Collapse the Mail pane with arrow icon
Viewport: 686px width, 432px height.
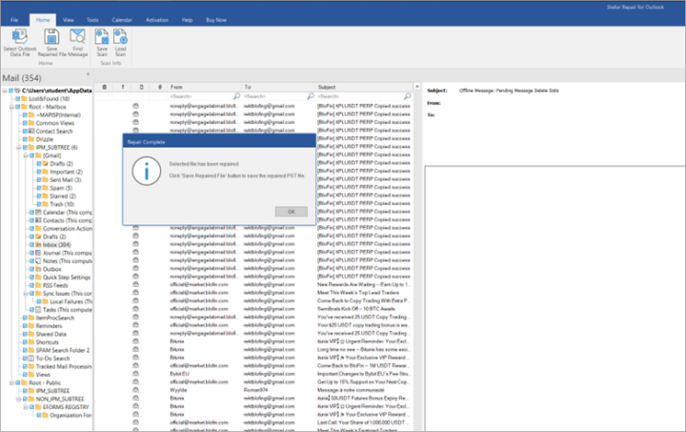coord(88,74)
